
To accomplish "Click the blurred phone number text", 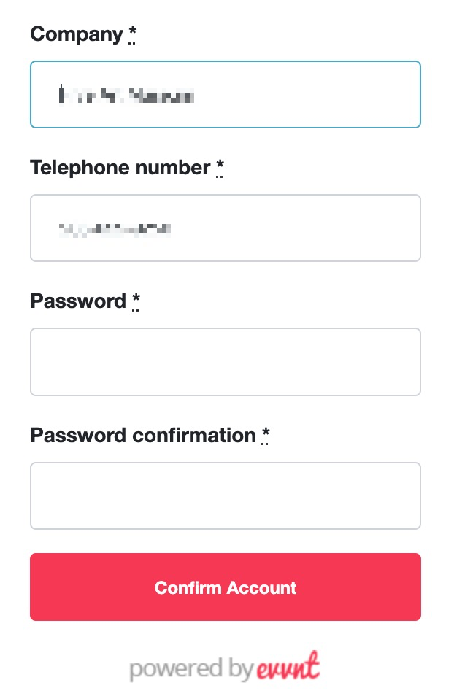I will (x=115, y=230).
